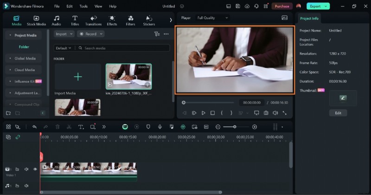Click the Text tool icon in timeline toolbar
Screen dimensions: 371x195
81,127
